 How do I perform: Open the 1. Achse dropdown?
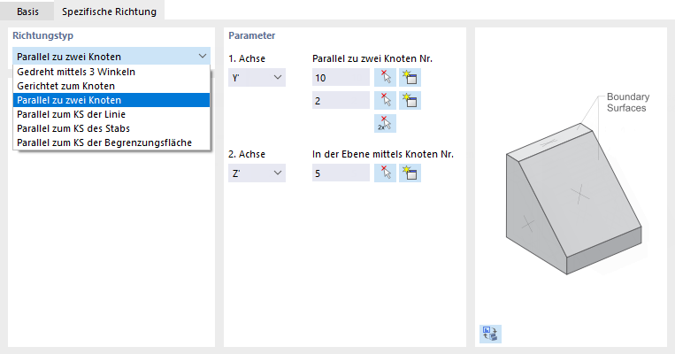click(257, 78)
